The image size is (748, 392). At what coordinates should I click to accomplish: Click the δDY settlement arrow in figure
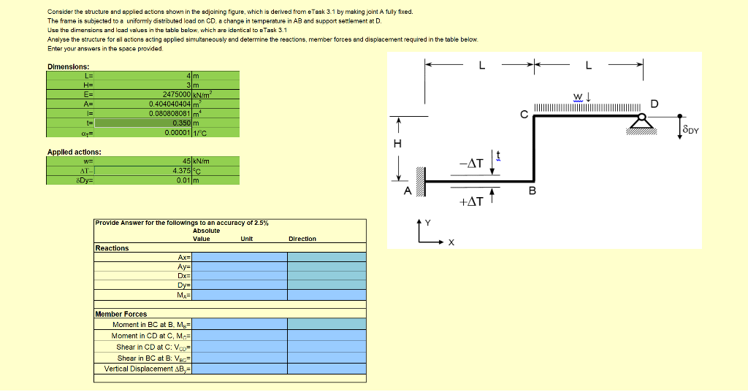(680, 127)
